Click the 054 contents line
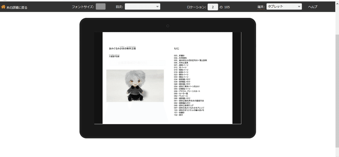Screen dimensions: 339x157 (187, 87)
